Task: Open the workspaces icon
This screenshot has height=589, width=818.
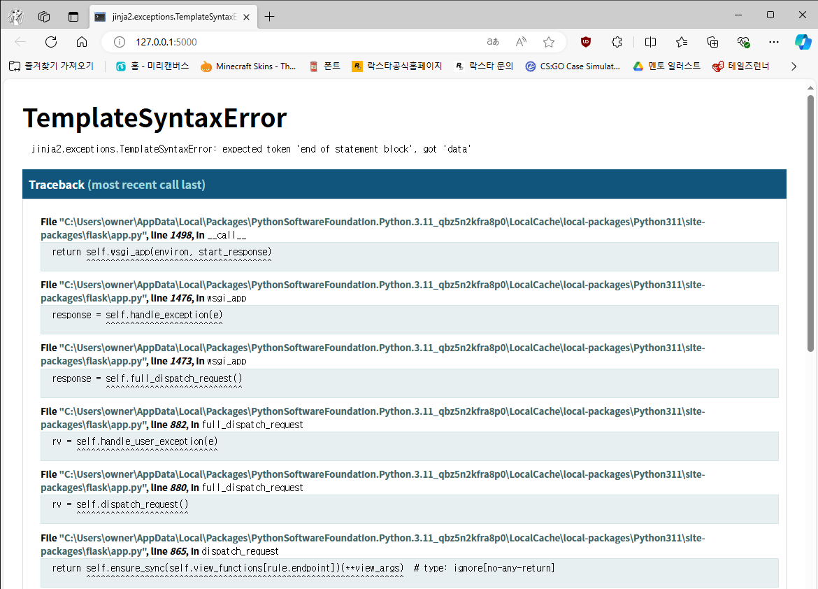Action: (x=44, y=17)
